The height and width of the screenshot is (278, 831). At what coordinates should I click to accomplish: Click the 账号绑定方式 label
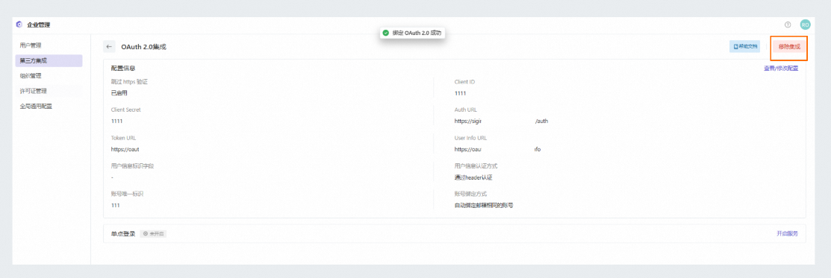point(470,194)
